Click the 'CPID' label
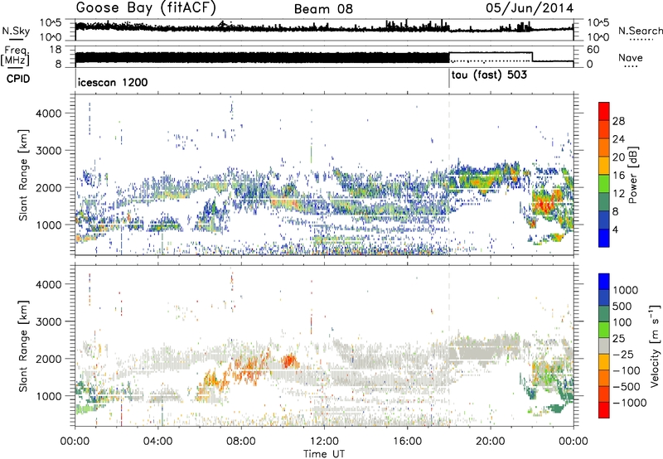The image size is (663, 459). click(x=18, y=79)
